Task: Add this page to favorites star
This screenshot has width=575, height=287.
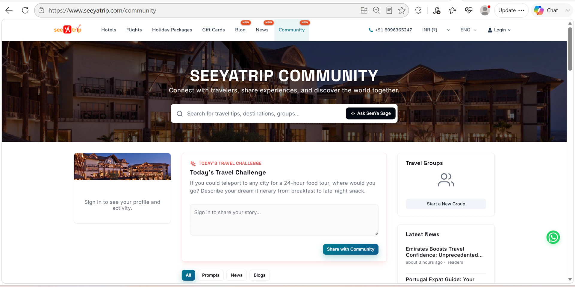Action: click(402, 10)
